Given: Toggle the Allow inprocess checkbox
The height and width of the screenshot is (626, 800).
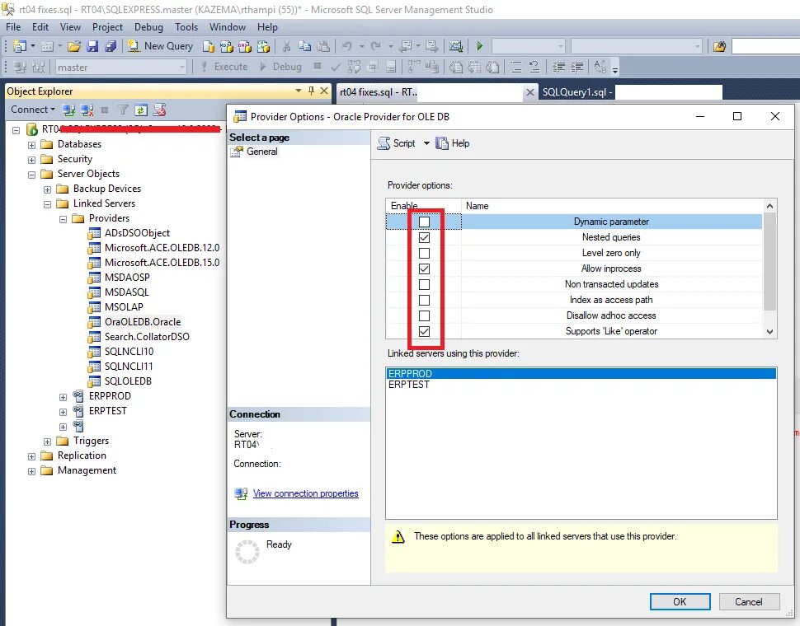Looking at the screenshot, I should point(424,269).
